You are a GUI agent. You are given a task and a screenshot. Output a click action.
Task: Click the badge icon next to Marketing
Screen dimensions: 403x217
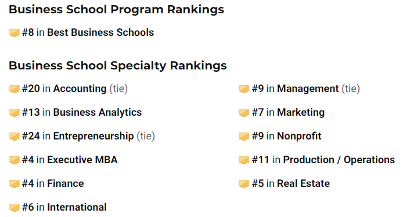point(244,113)
